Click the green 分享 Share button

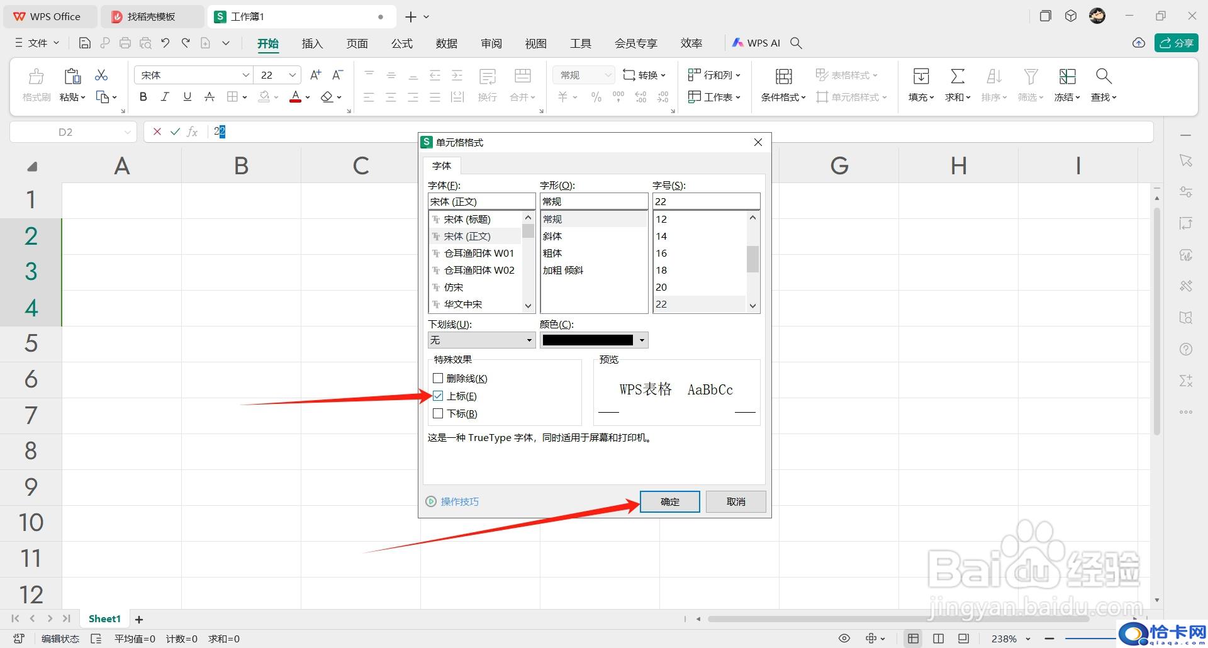pyautogui.click(x=1176, y=43)
